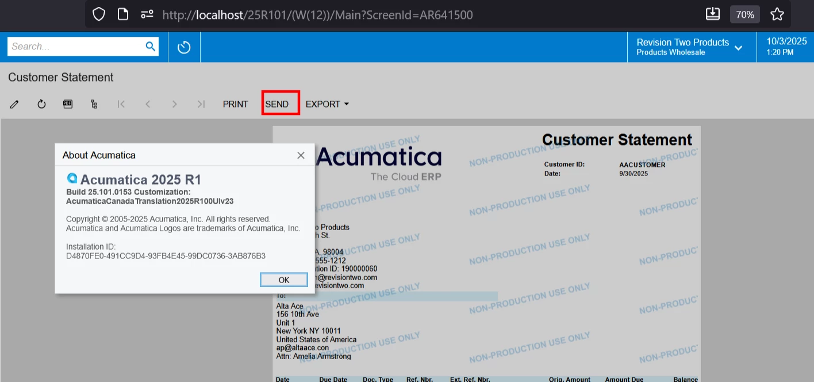The height and width of the screenshot is (382, 814).
Task: Refresh the Customer Statement report
Action: coord(41,104)
